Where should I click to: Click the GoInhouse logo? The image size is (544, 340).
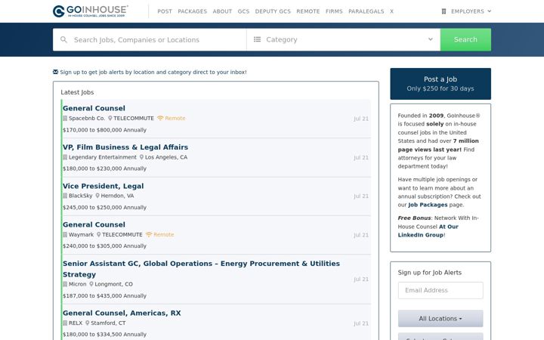tap(91, 11)
